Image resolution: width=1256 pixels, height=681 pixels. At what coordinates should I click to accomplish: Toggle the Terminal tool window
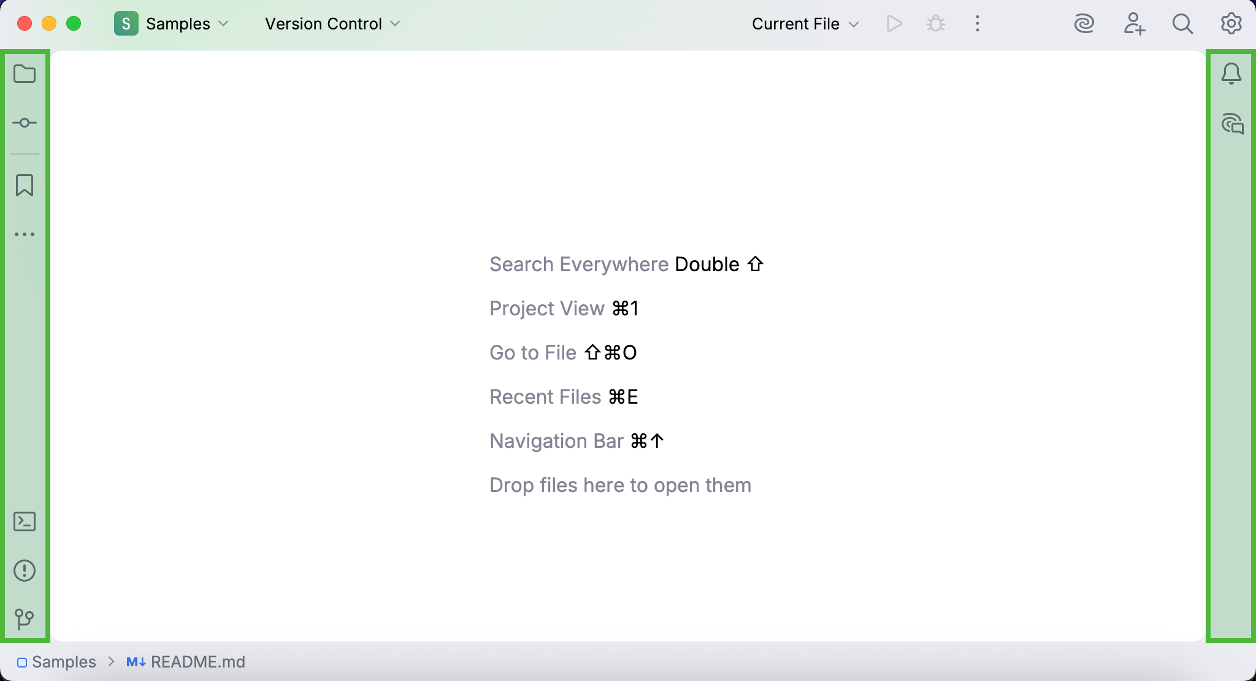point(25,521)
